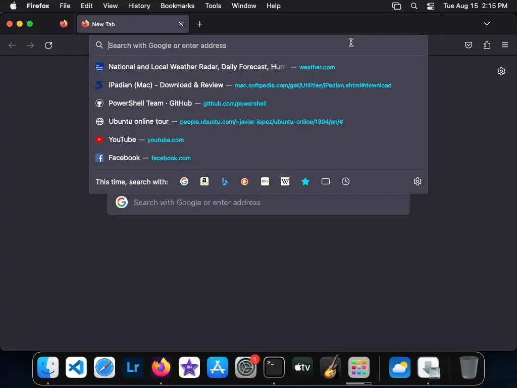
Task: Open the File menu
Action: (x=65, y=6)
